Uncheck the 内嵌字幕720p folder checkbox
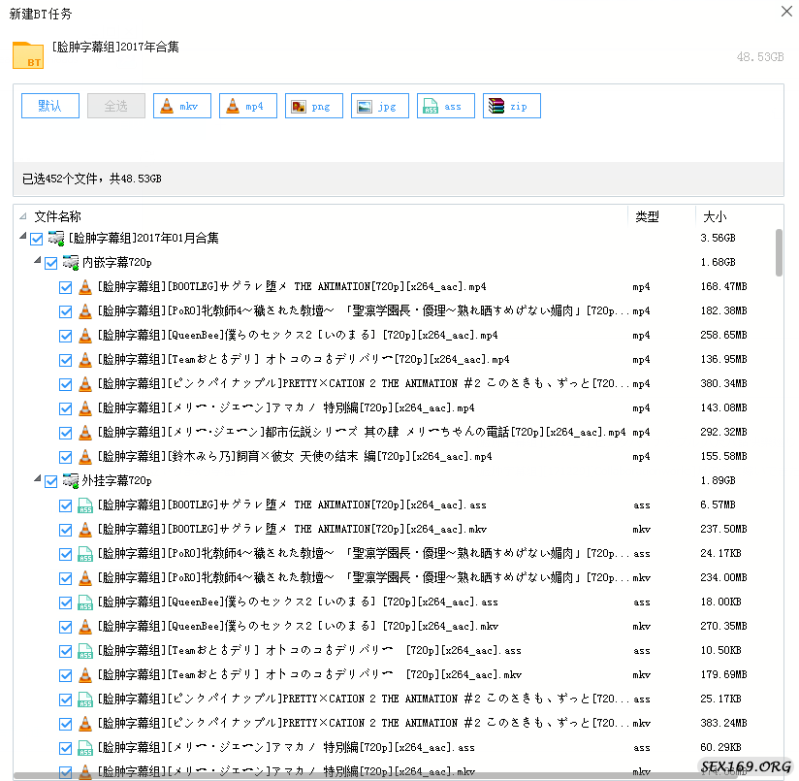Viewport: 799px width, 781px height. [x=51, y=263]
